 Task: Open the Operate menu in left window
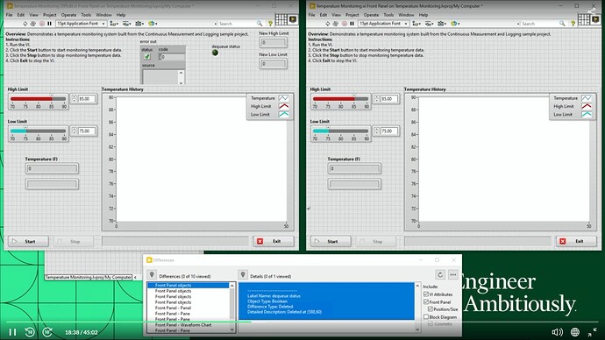(x=68, y=15)
